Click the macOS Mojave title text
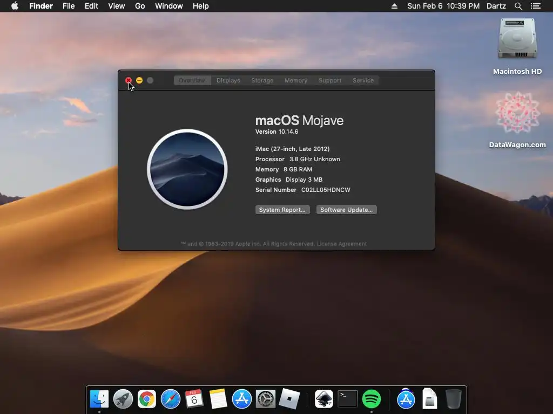 point(299,120)
